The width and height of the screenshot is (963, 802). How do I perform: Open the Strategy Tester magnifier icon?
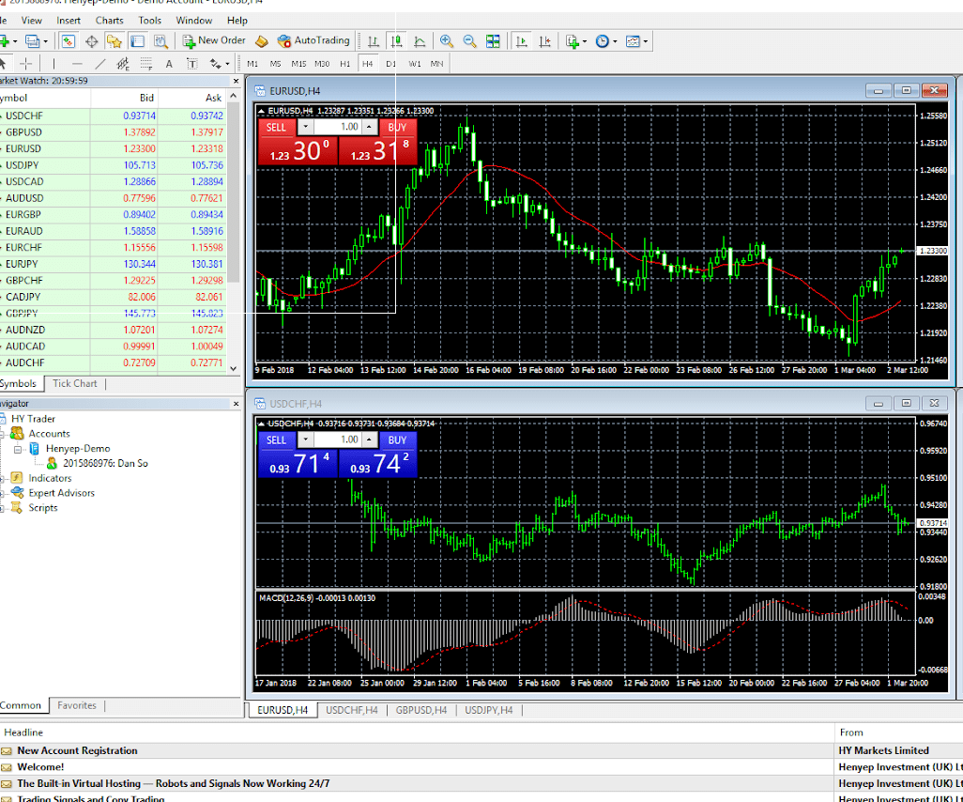160,41
